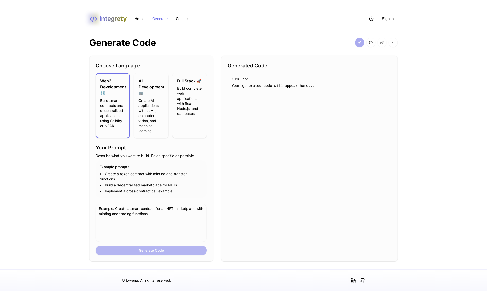487x291 pixels.
Task: Toggle dark mode with moon icon
Action: 371,19
